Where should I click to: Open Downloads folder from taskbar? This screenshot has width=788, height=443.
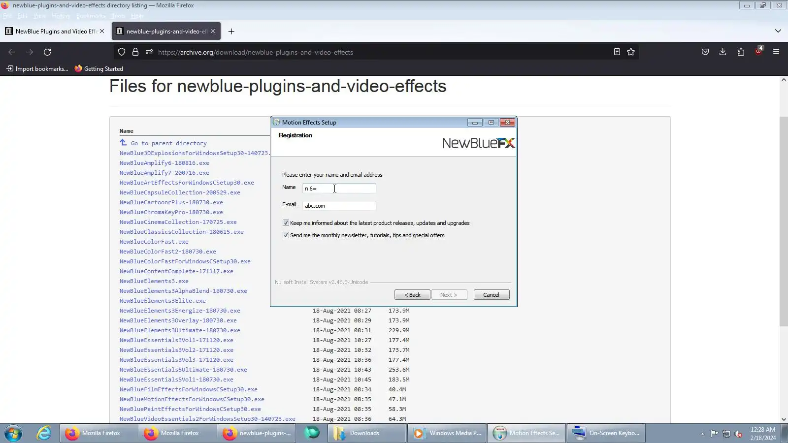click(367, 433)
